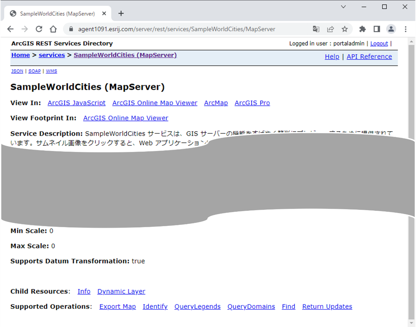Log out via the Logout link
This screenshot has width=416, height=327.
click(x=379, y=43)
